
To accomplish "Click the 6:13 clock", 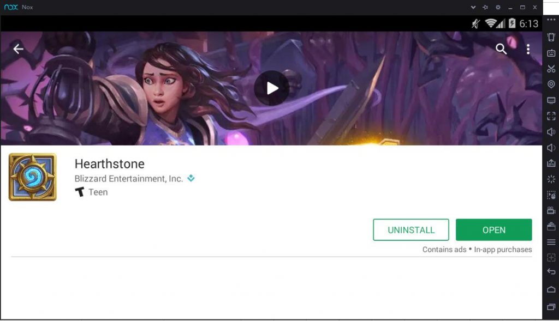I will pyautogui.click(x=528, y=24).
